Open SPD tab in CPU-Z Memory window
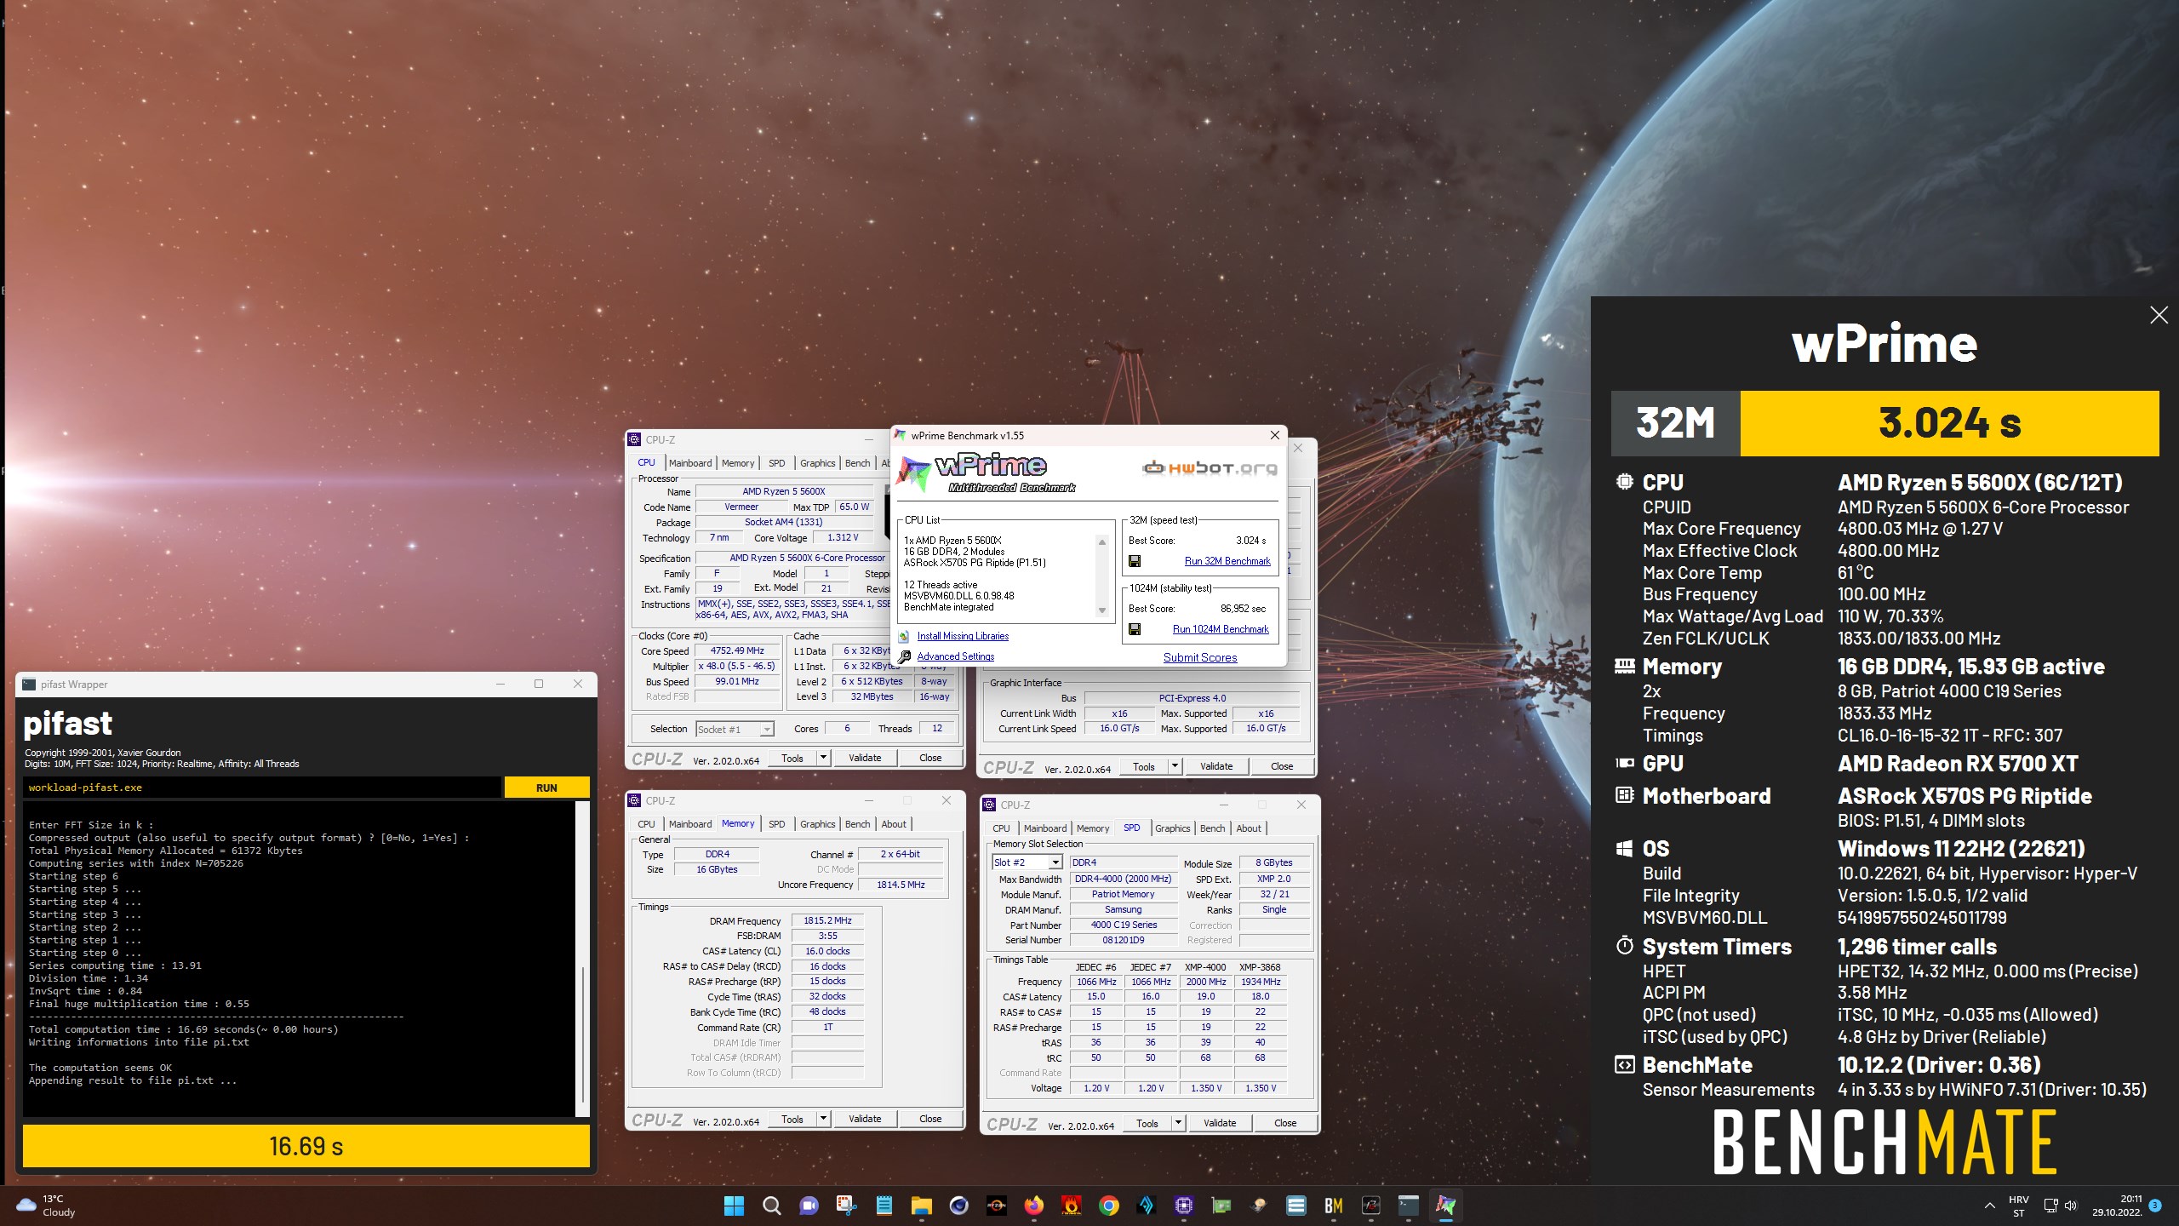Image resolution: width=2179 pixels, height=1226 pixels. coord(776,824)
